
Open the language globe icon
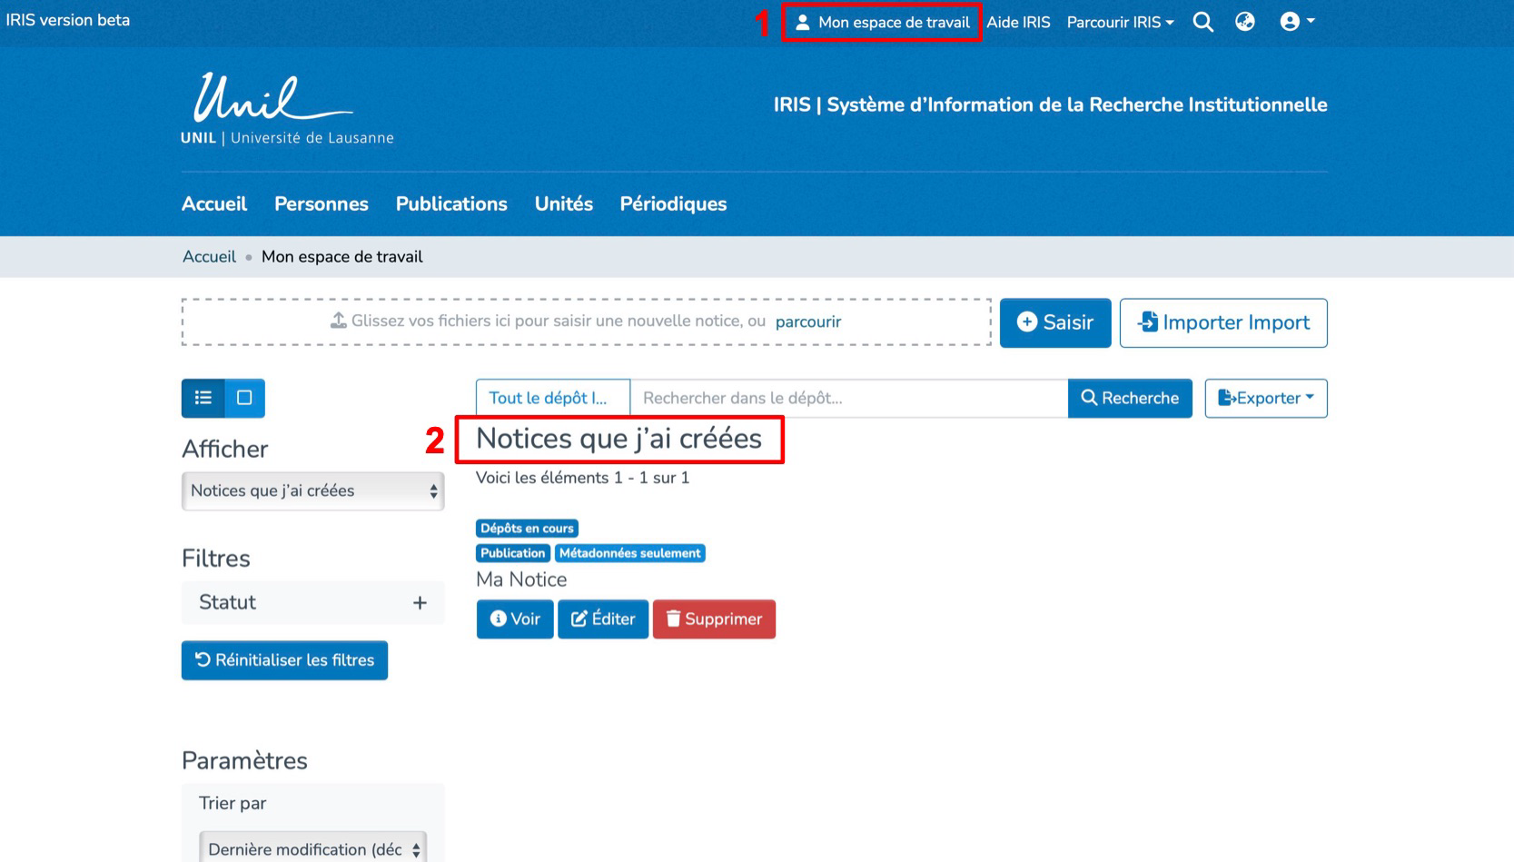1244,22
